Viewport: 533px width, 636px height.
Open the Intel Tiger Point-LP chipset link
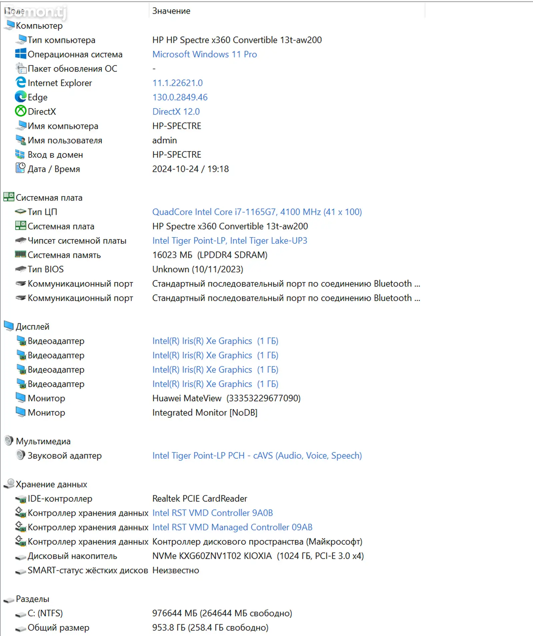230,240
